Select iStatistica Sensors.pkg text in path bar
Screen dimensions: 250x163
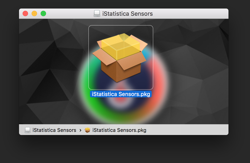click(119, 130)
